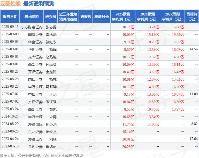Click the 20.91亿 forecast value
The width and height of the screenshot is (199, 158).
(128, 139)
